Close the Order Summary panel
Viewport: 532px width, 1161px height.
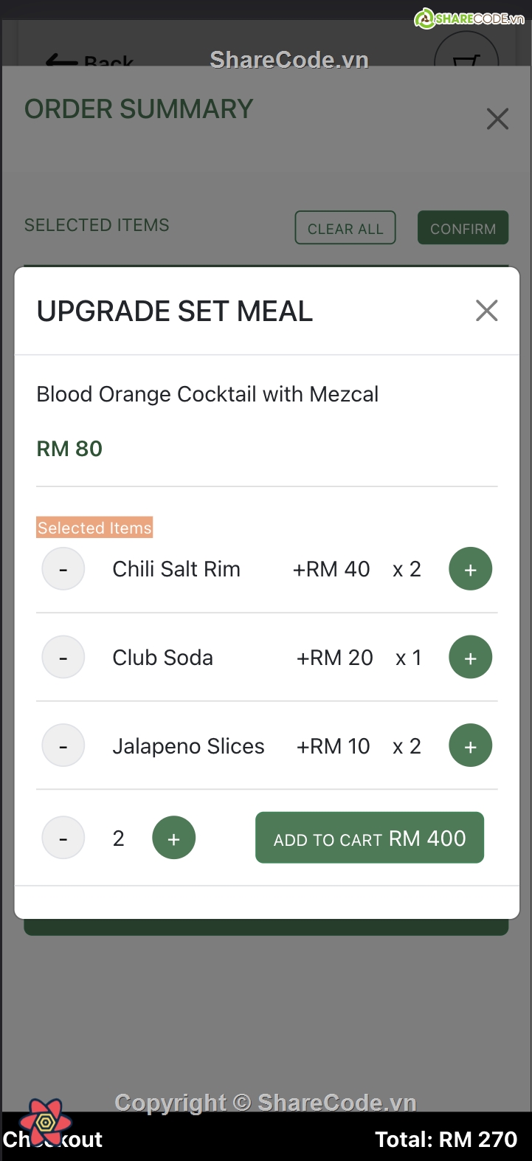(x=497, y=119)
